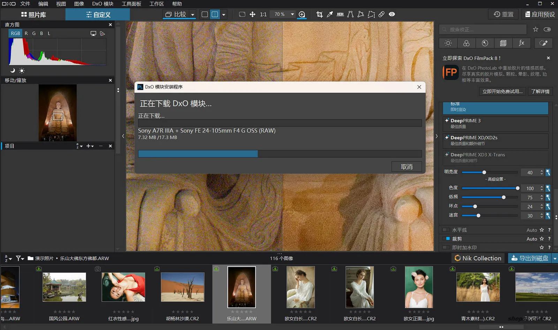Click the eye icon in the top toolbar

[392, 14]
